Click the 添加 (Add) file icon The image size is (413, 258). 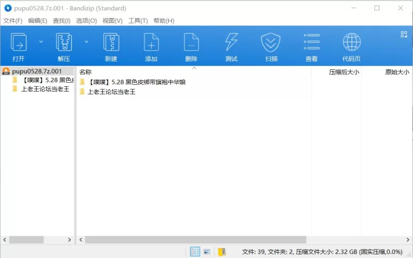(x=151, y=42)
